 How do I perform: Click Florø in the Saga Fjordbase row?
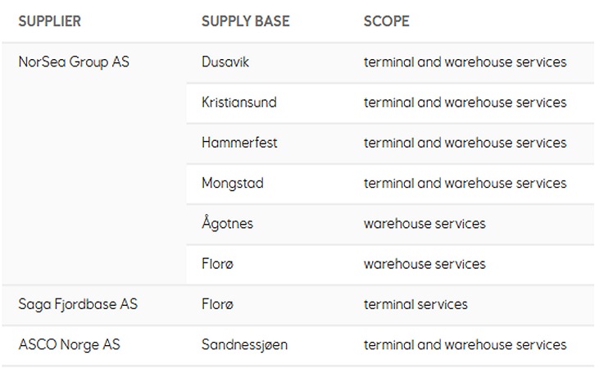coord(217,304)
